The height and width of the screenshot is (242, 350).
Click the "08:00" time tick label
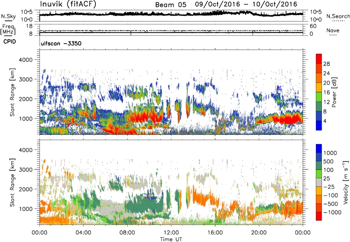coord(127,233)
